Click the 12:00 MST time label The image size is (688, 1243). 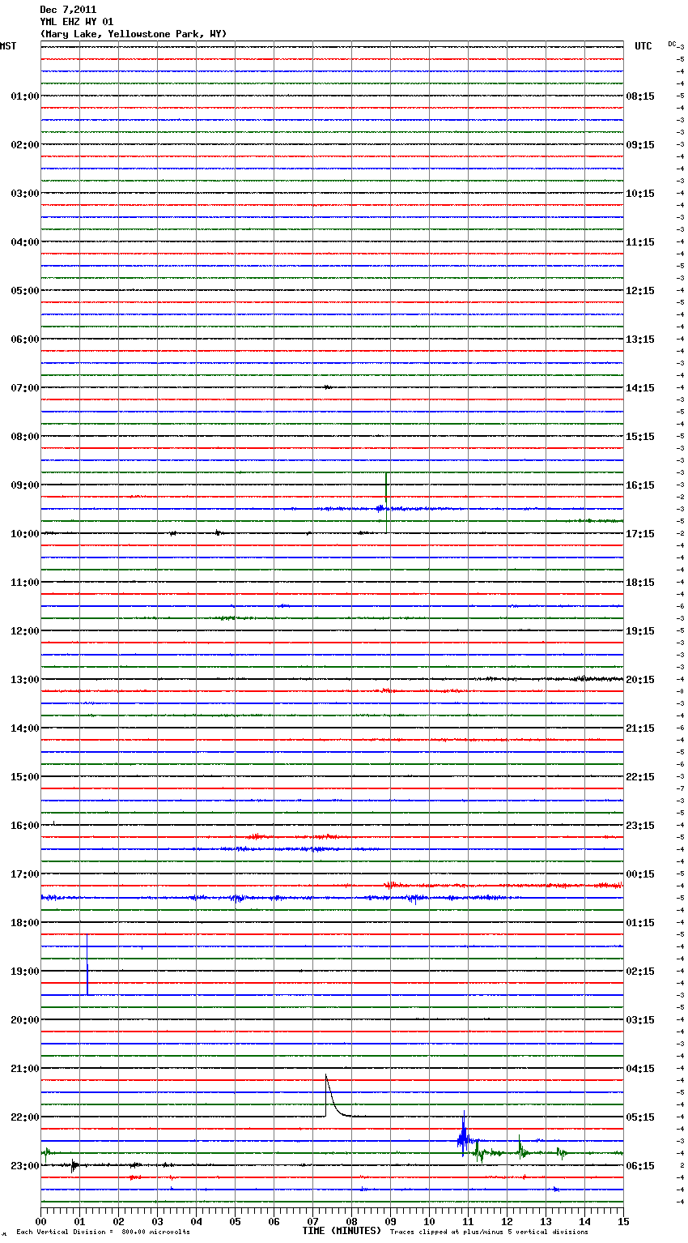pyautogui.click(x=24, y=631)
